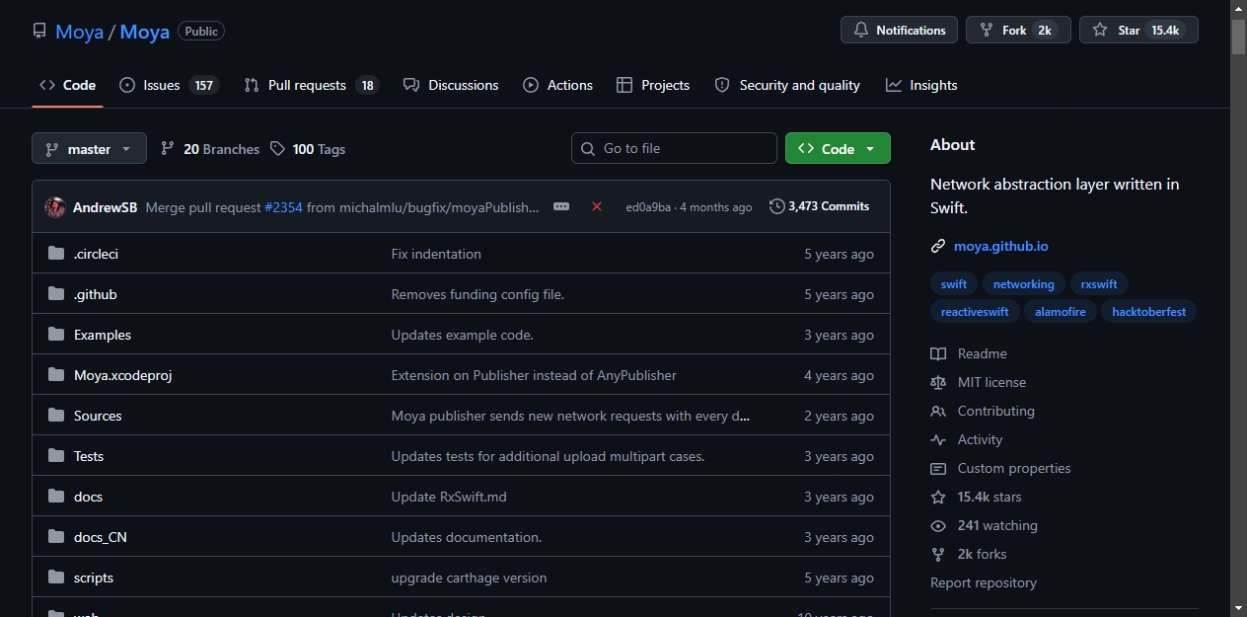Click the star icon beside 15.4k stars
1247x617 pixels.
938,497
